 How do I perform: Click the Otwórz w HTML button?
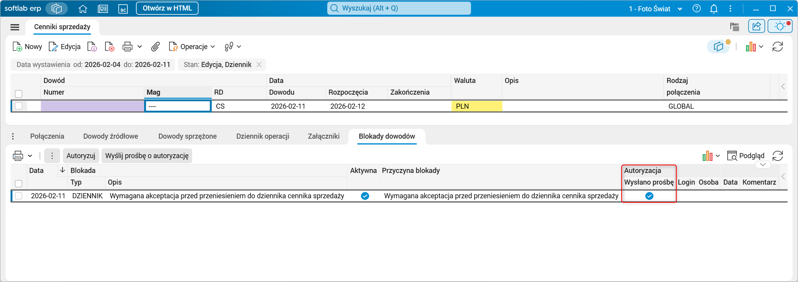(x=167, y=8)
